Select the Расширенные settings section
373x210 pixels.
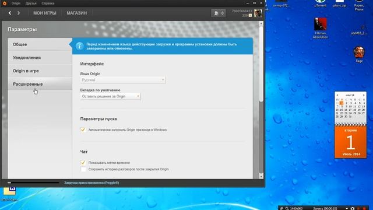pyautogui.click(x=40, y=84)
